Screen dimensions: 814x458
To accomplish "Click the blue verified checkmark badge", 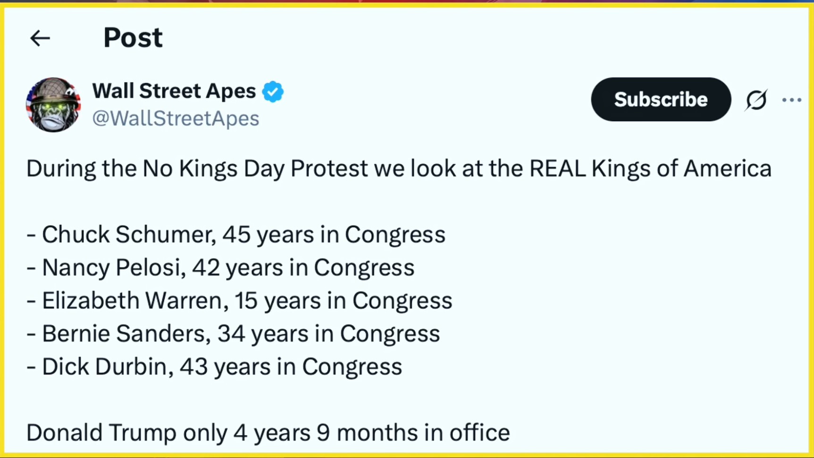I will pyautogui.click(x=273, y=92).
